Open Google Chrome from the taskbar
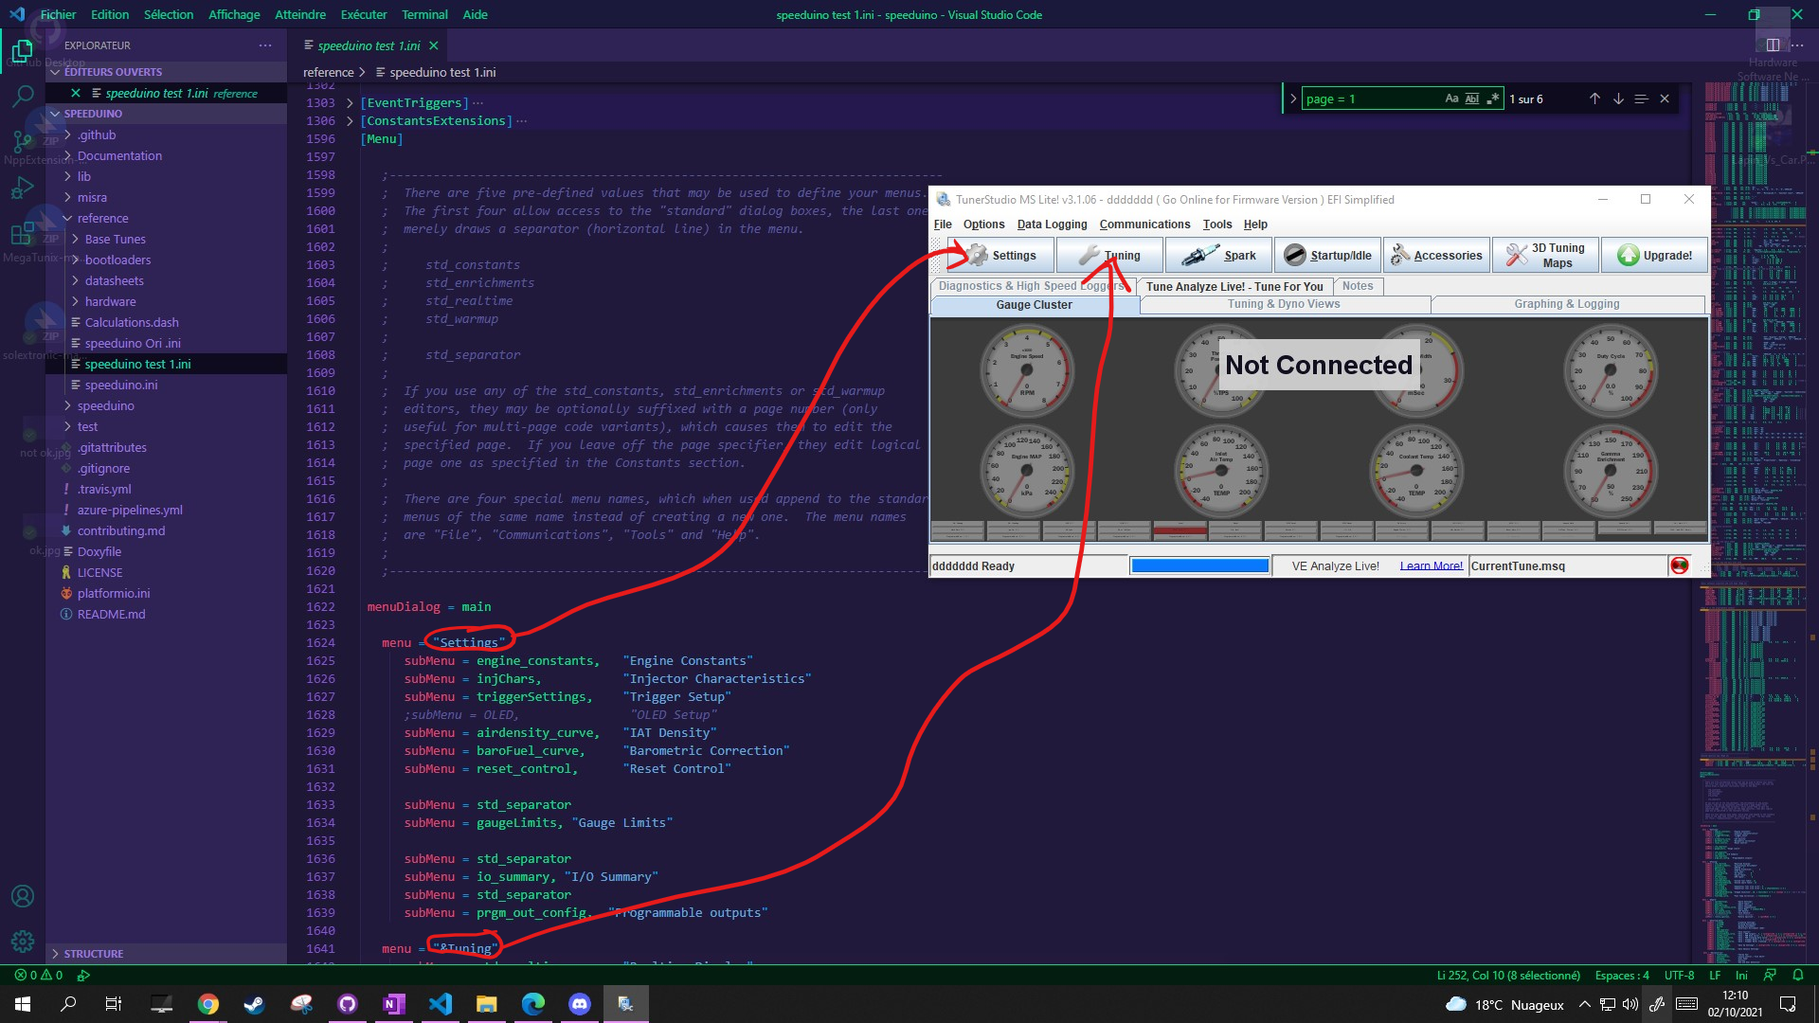The image size is (1819, 1023). [208, 1004]
